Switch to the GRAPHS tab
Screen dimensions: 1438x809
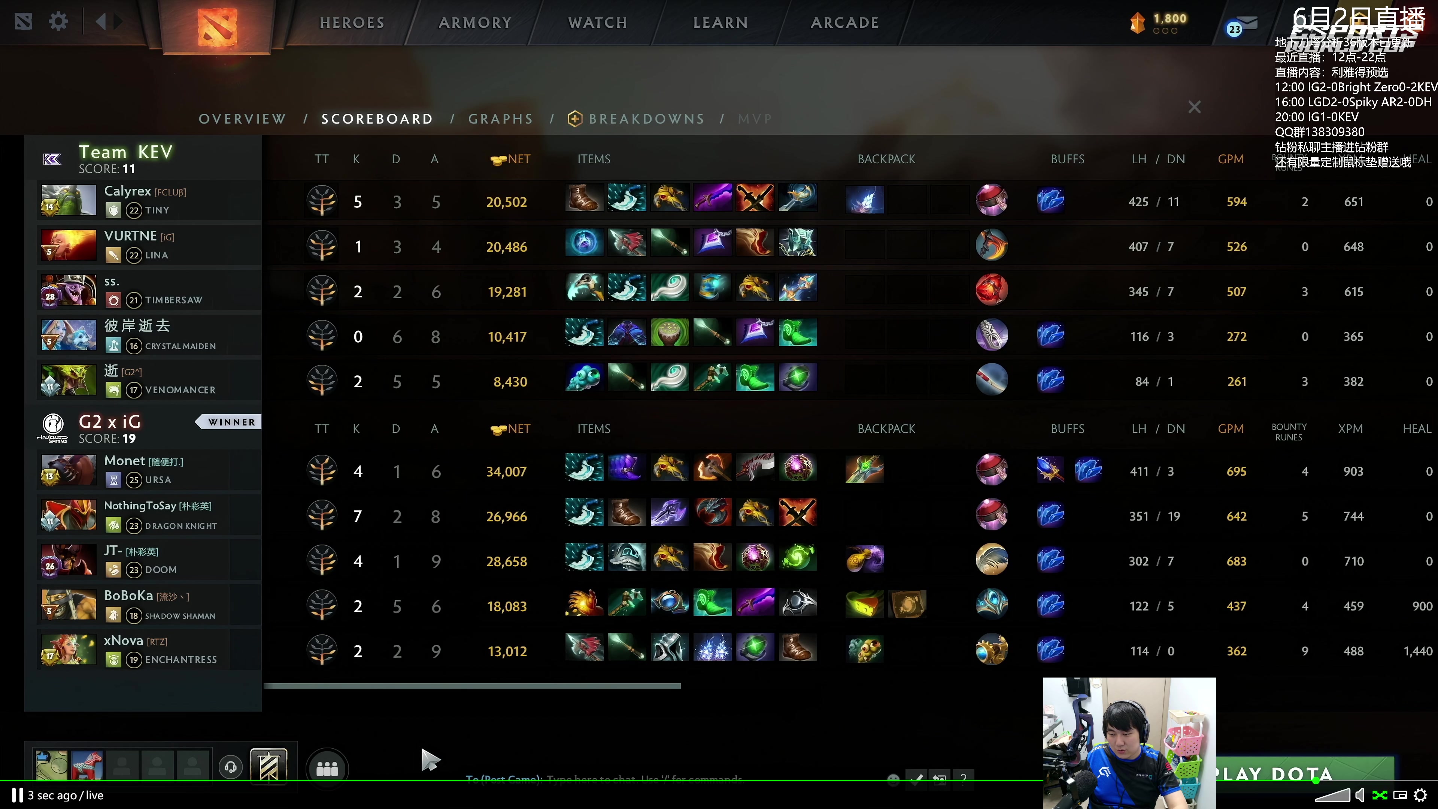[x=500, y=119]
